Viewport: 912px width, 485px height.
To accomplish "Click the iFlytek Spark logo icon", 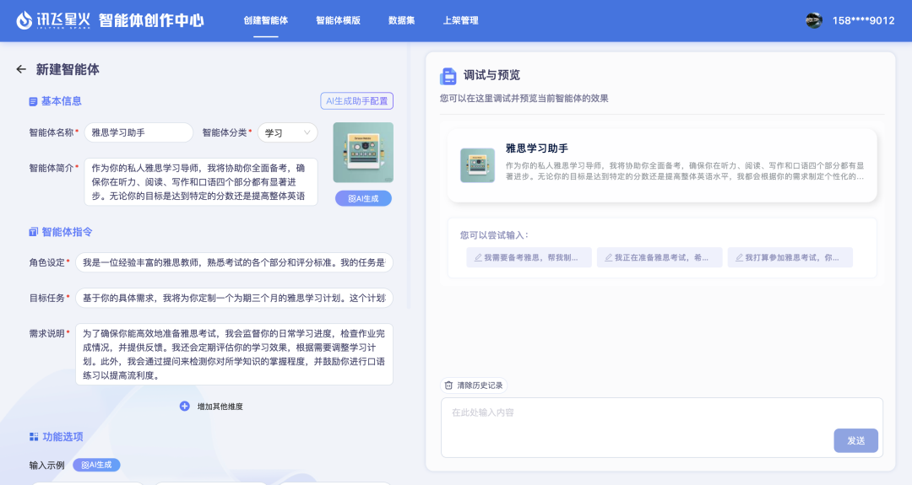I will tap(24, 20).
